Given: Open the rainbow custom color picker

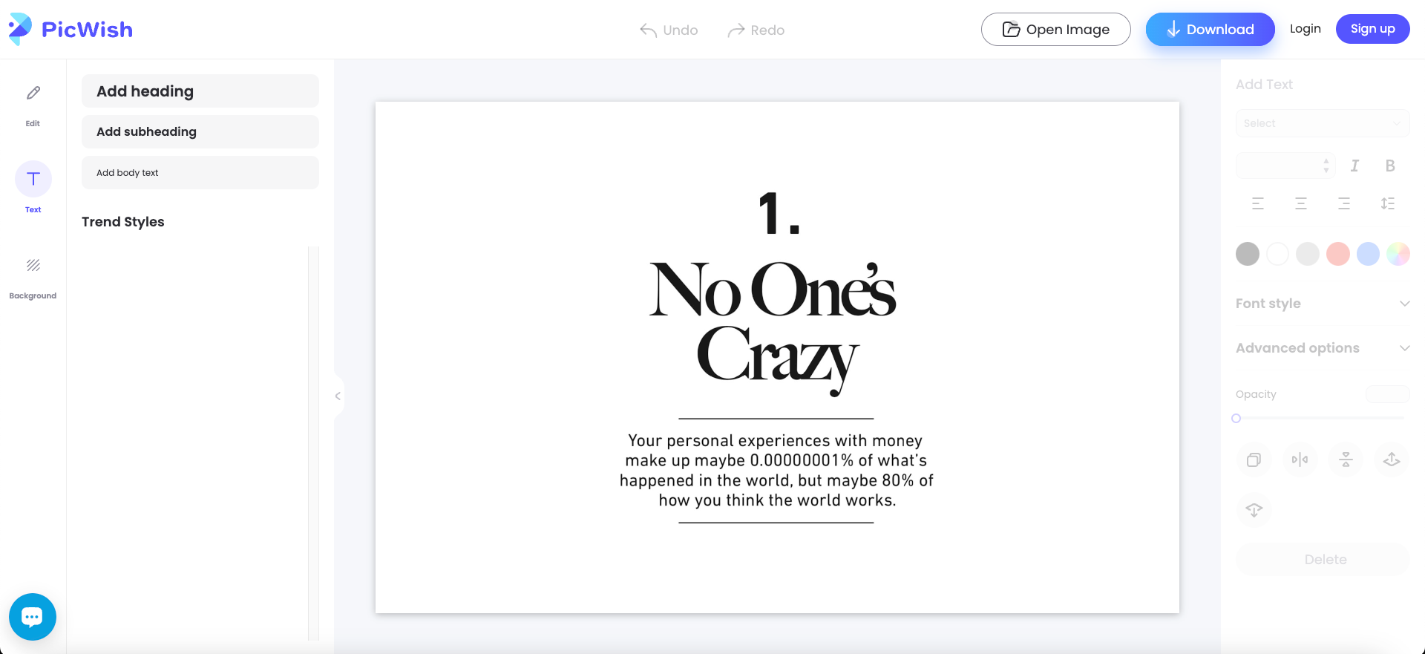Looking at the screenshot, I should pos(1398,254).
